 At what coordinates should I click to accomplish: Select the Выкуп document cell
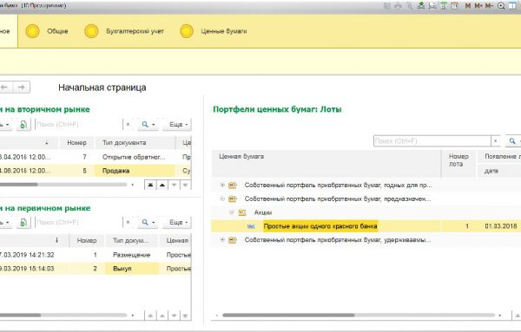(x=132, y=269)
